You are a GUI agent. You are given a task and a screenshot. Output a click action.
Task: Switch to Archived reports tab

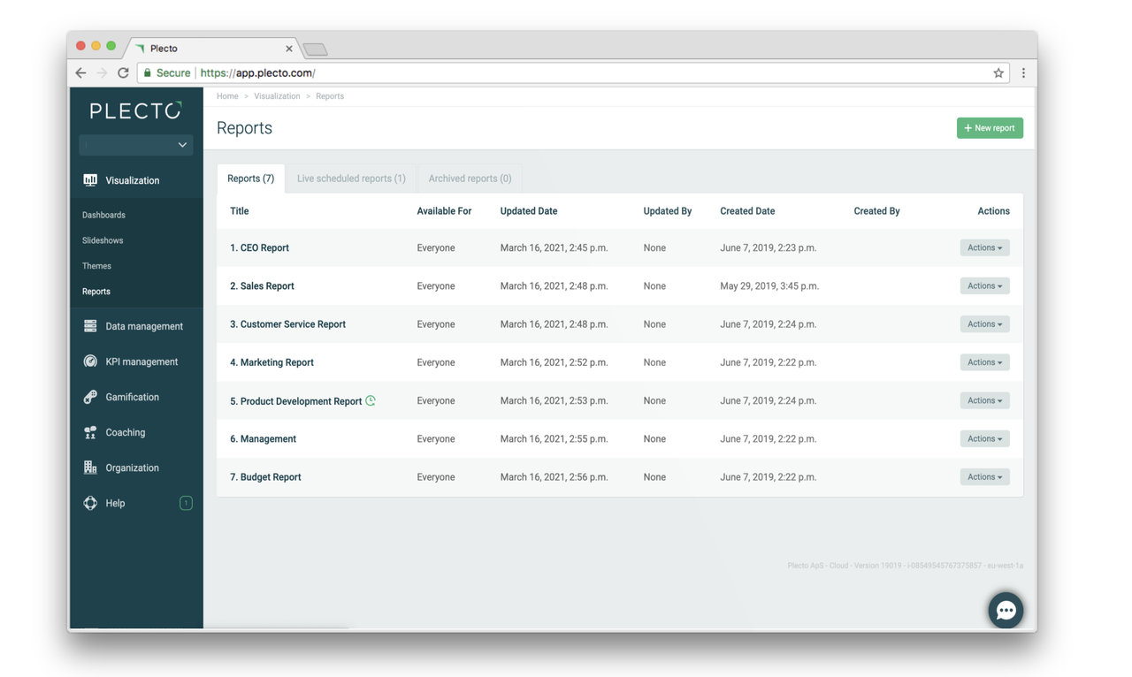[x=470, y=179]
